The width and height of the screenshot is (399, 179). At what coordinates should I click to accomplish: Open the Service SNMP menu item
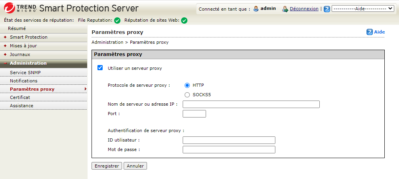(x=25, y=73)
